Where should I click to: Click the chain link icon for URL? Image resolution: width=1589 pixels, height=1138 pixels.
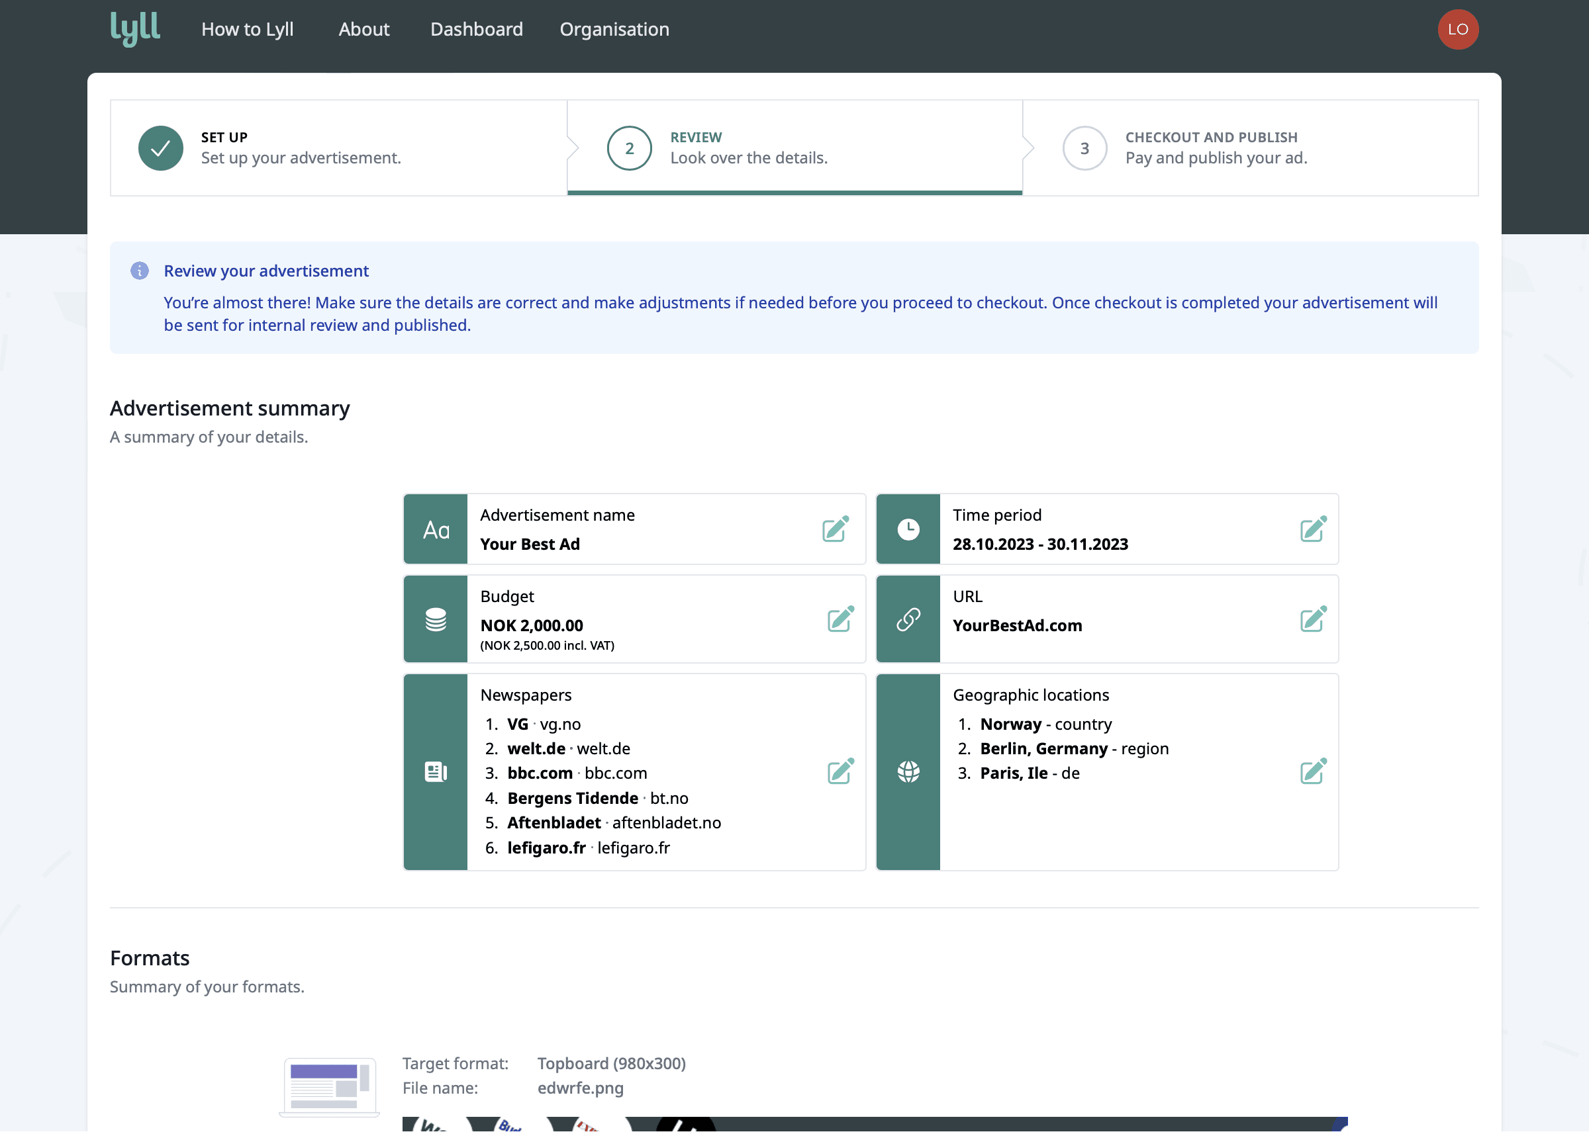coord(908,619)
